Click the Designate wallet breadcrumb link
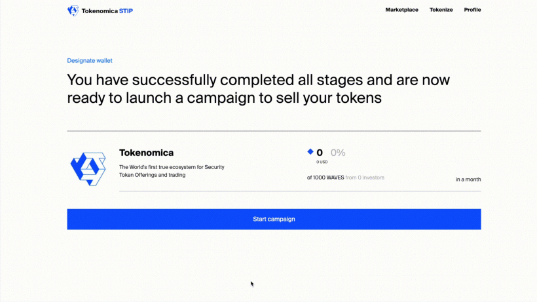Viewport: 537px width, 302px height. 90,61
